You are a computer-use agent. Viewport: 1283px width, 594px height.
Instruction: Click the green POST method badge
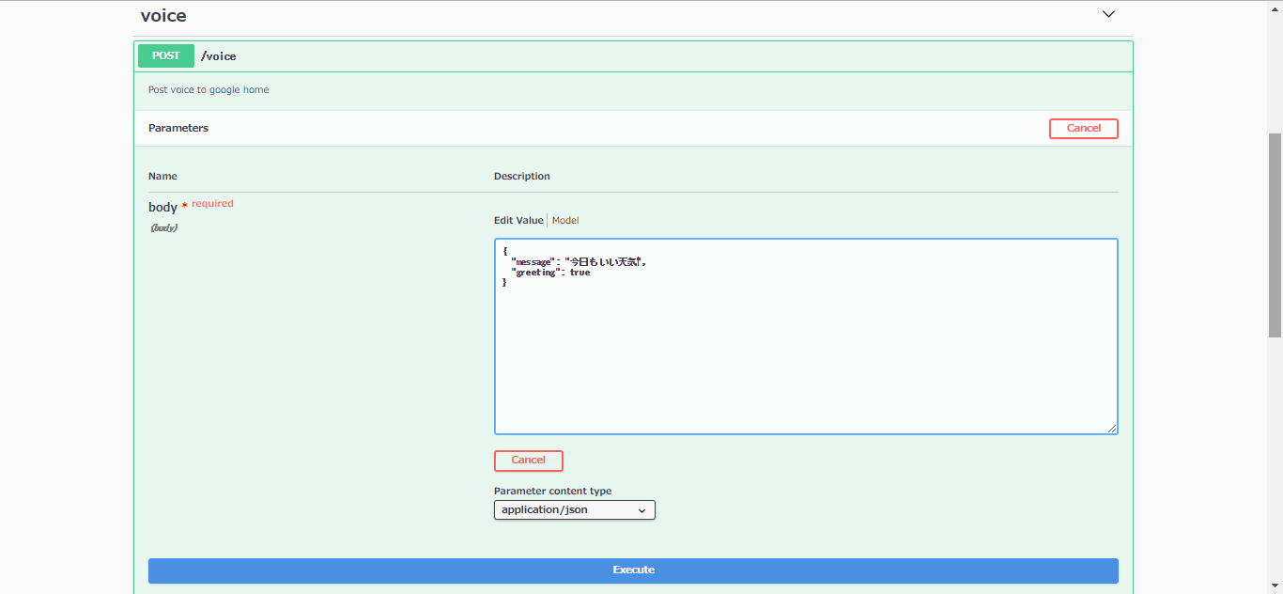click(x=165, y=55)
